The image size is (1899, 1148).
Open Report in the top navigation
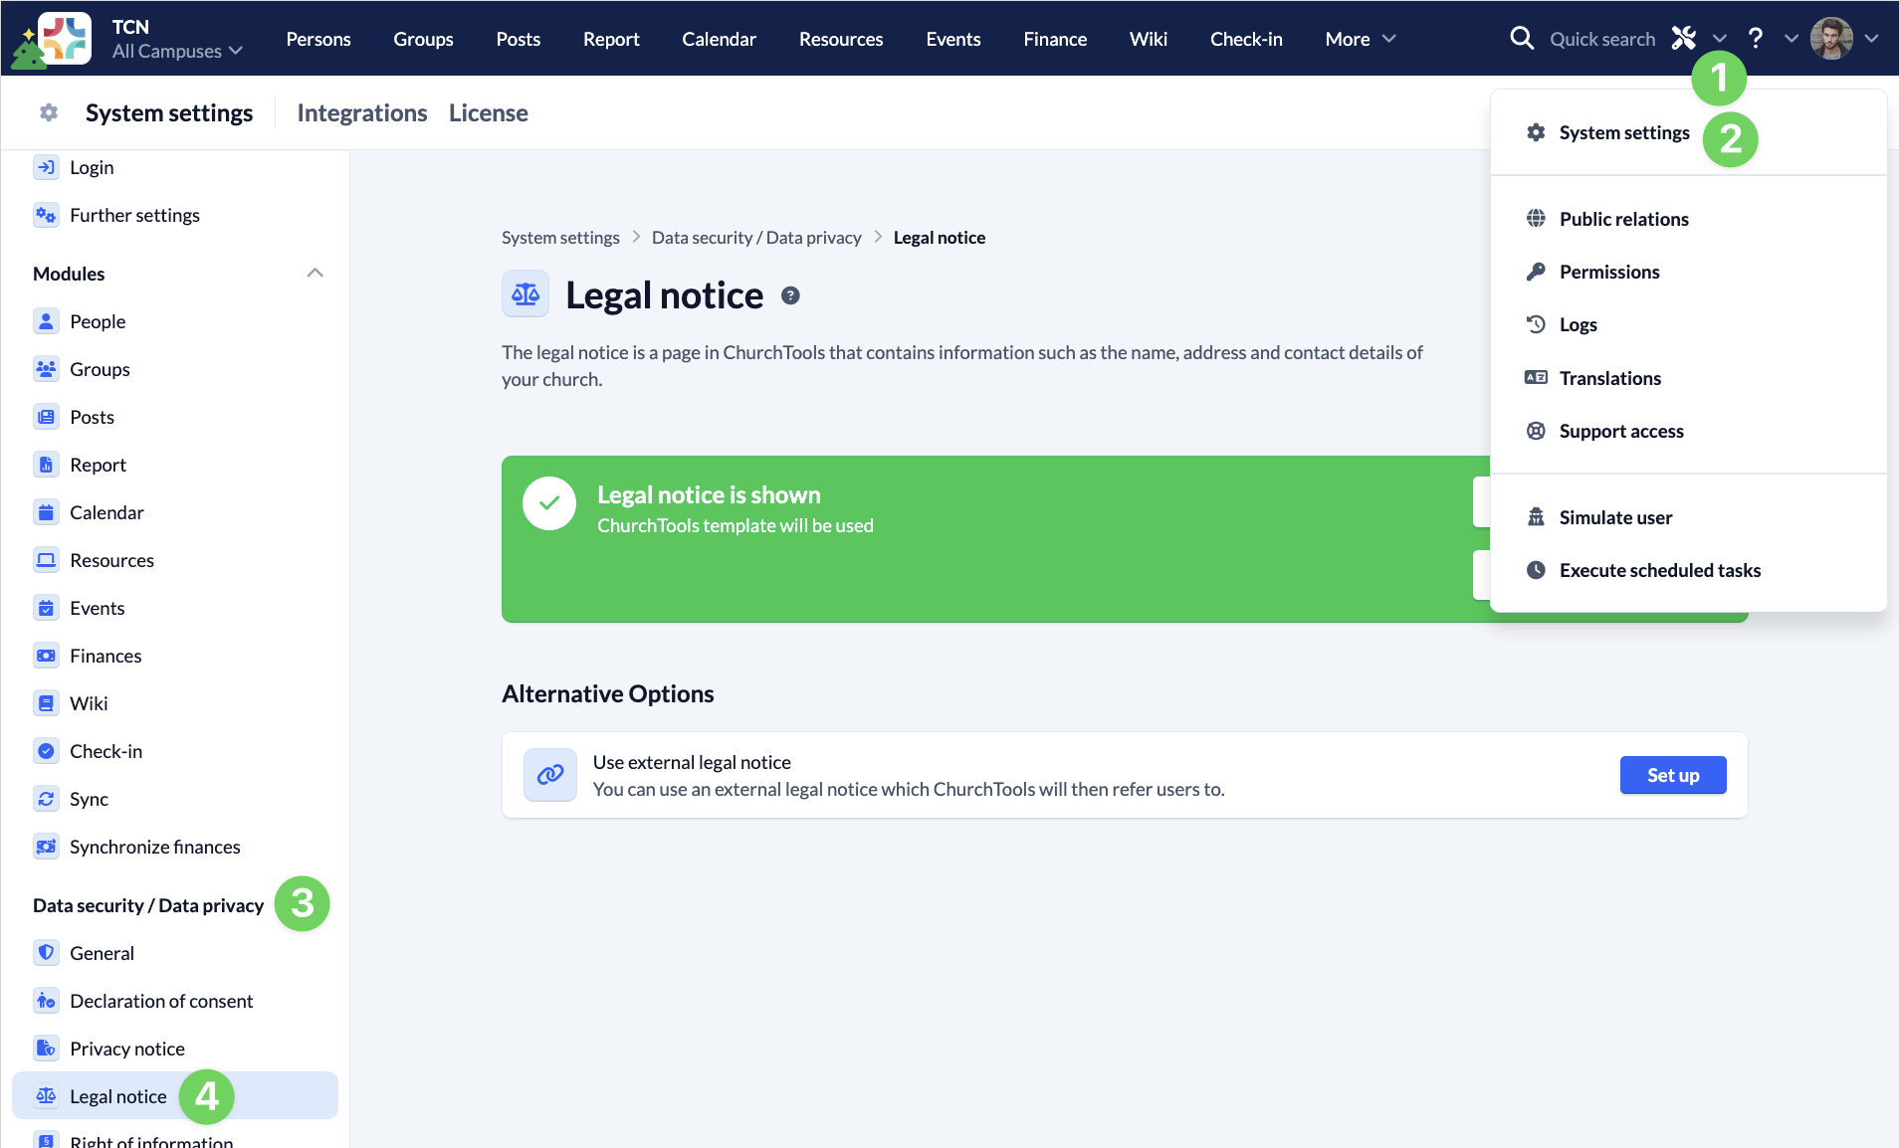611,39
